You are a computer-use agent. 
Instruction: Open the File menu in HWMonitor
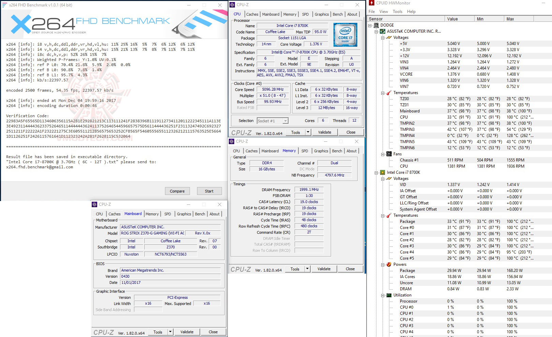(x=371, y=11)
